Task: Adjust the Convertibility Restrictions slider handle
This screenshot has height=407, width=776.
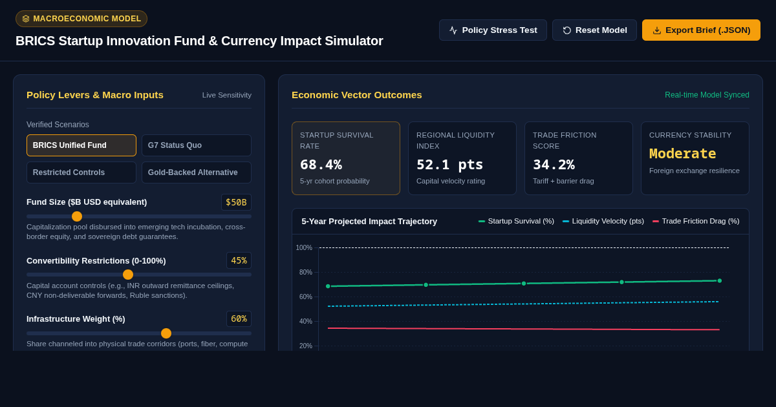Action: (x=128, y=275)
